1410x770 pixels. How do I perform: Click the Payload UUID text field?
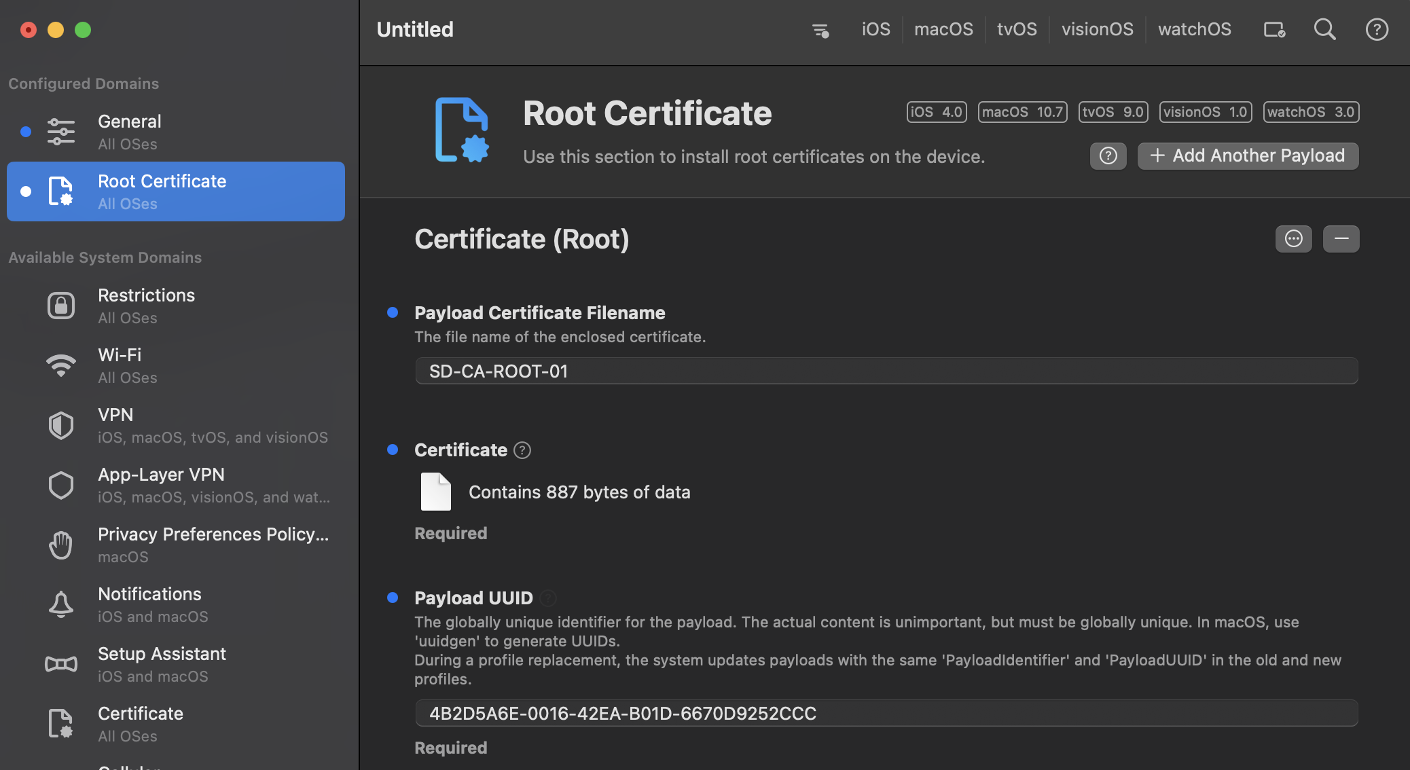[x=886, y=714]
